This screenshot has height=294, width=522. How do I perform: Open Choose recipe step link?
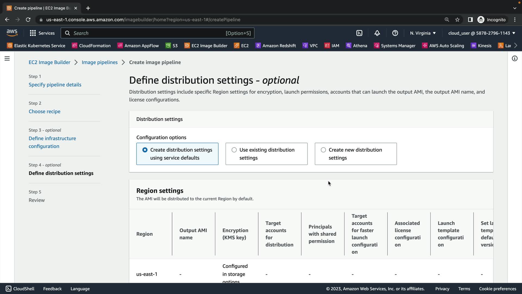45,111
